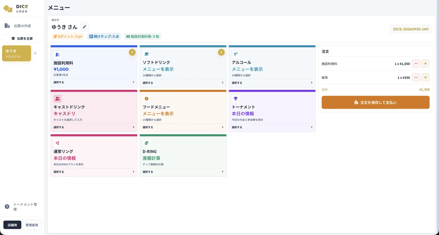Click the DICE logo icon
This screenshot has height=235, width=439.
click(8, 9)
